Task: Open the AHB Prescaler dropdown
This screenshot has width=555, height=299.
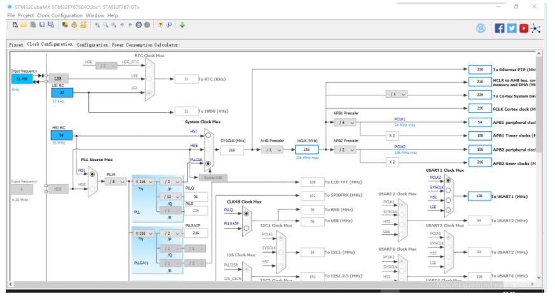Action: click(x=272, y=150)
